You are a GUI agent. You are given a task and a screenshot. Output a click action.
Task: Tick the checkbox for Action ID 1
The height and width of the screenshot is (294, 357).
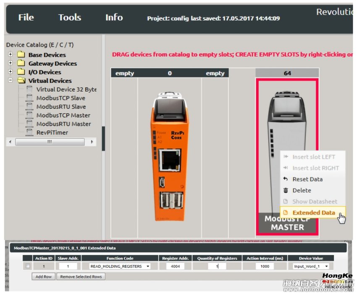click(x=28, y=266)
